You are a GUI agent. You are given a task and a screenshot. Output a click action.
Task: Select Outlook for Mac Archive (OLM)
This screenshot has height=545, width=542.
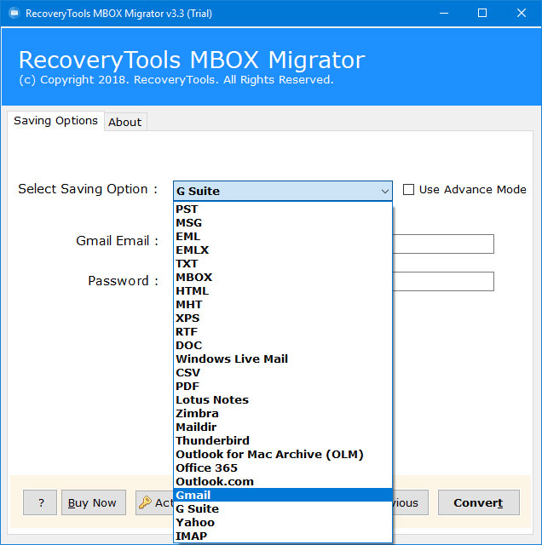pos(283,454)
